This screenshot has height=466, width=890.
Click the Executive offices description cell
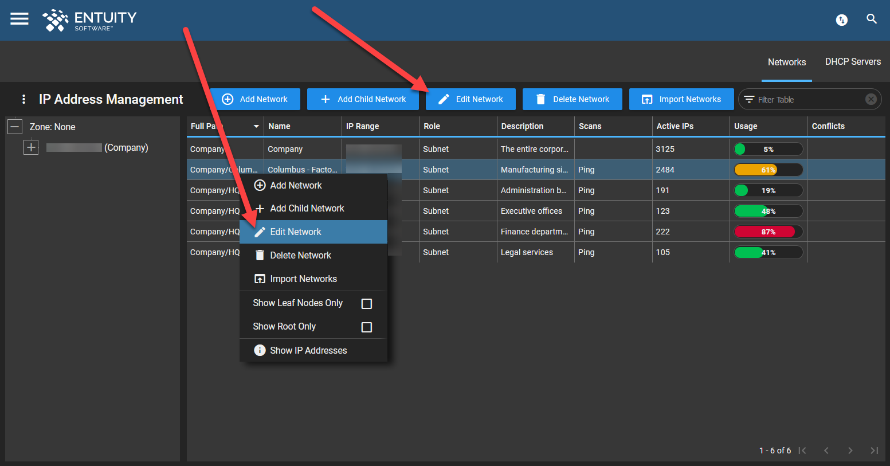pos(535,211)
